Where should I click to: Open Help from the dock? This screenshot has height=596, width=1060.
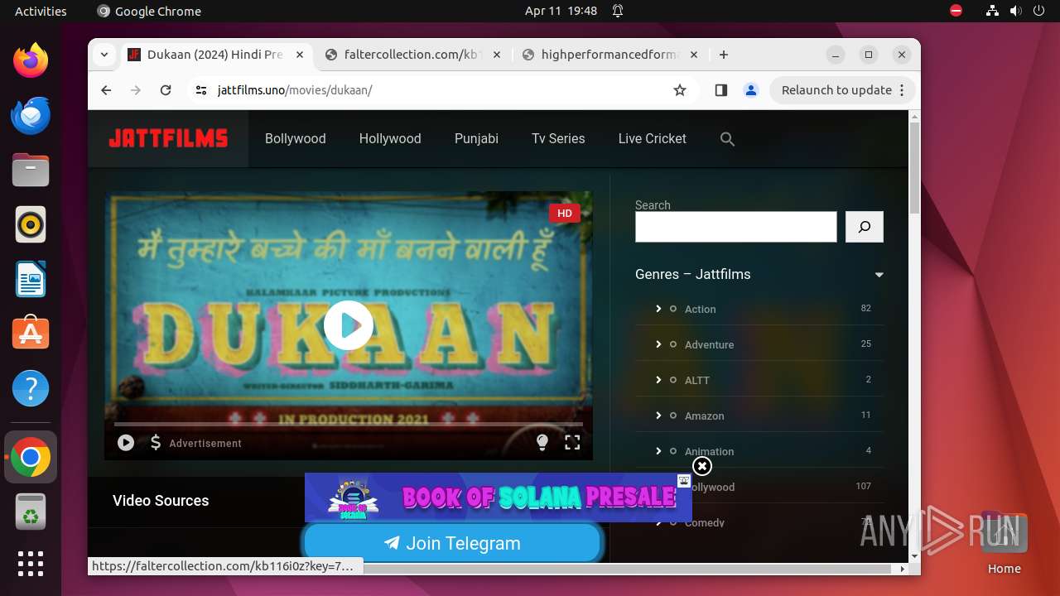click(x=31, y=388)
